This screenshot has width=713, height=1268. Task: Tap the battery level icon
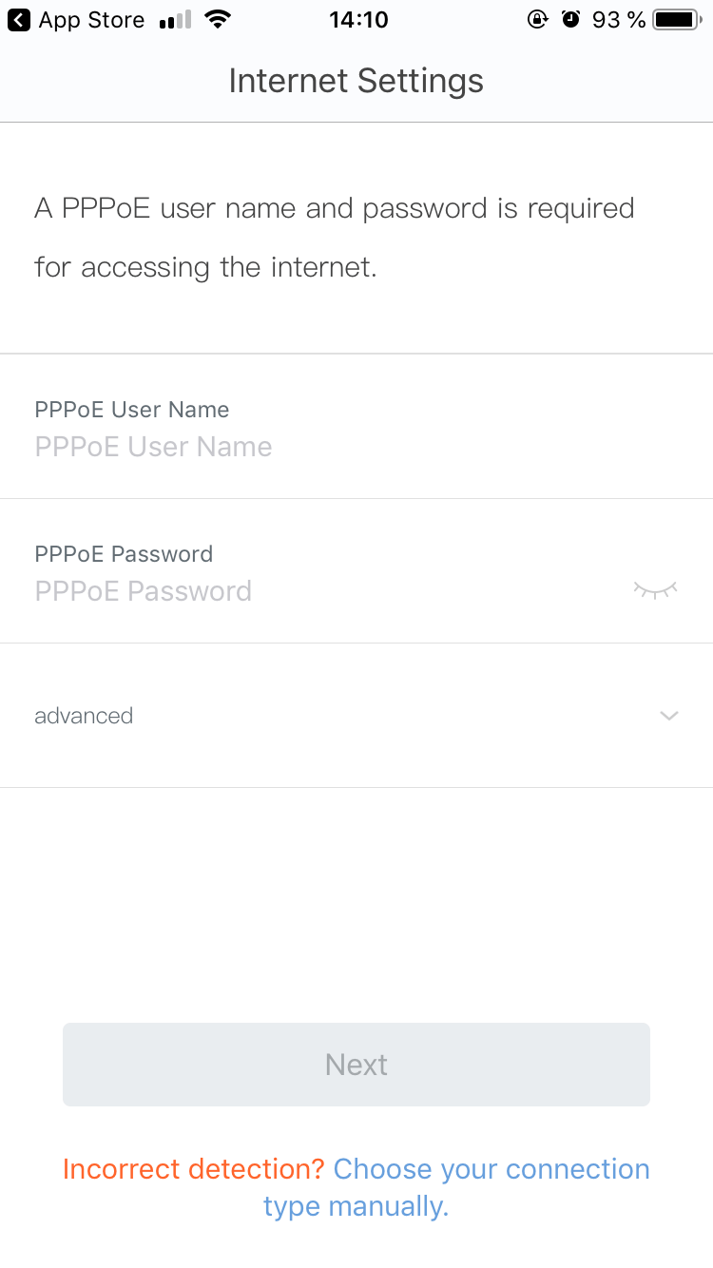[679, 20]
